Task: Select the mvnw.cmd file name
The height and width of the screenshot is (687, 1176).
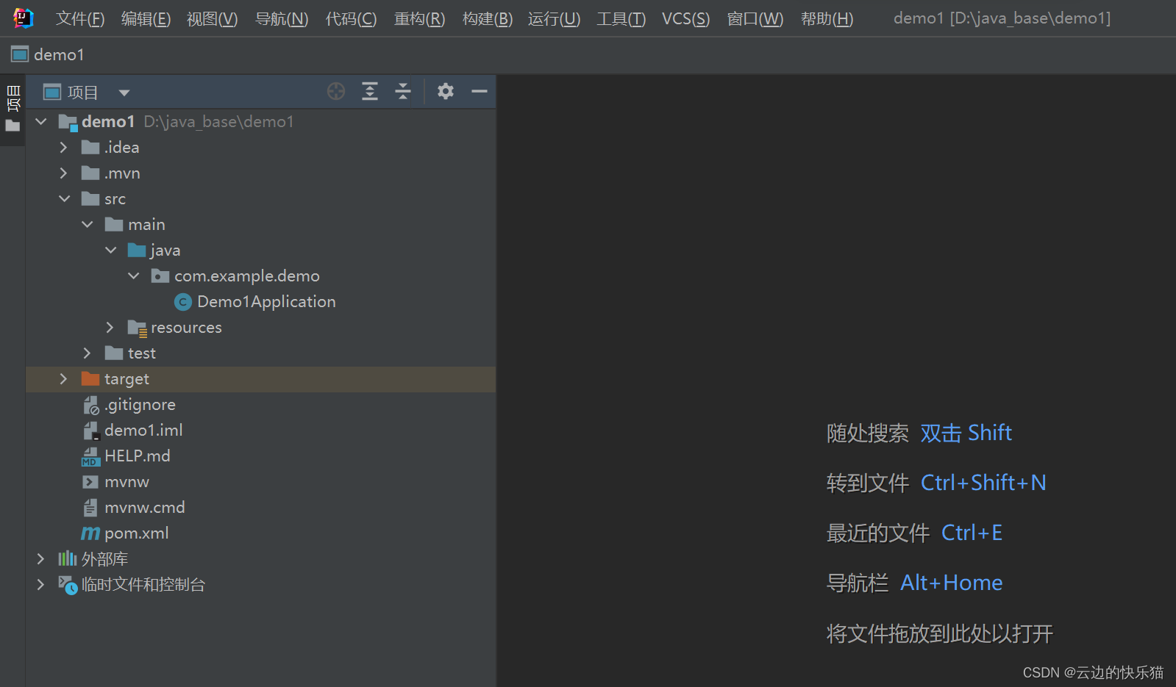Action: tap(145, 508)
